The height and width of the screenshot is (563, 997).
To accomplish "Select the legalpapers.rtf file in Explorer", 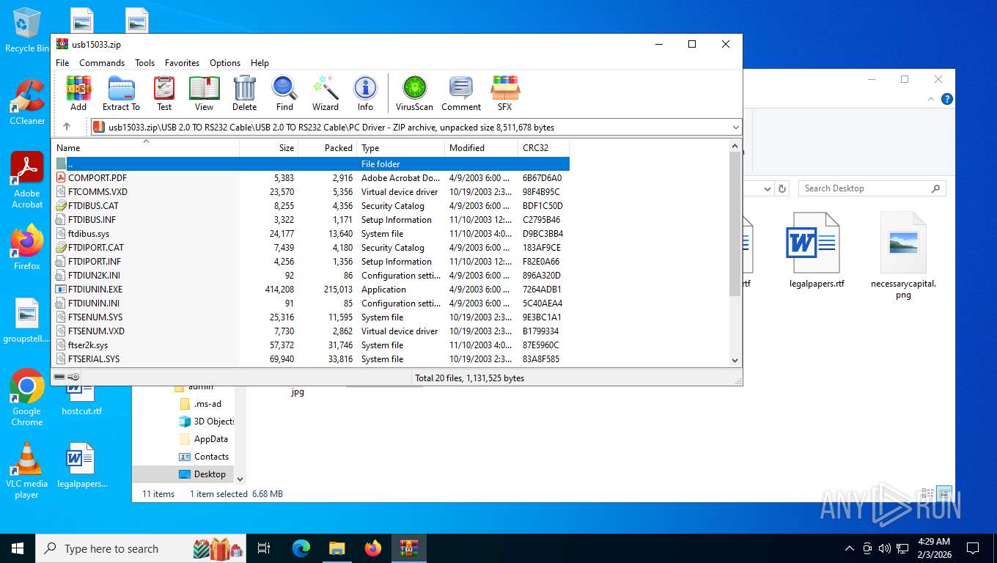I will click(x=816, y=250).
